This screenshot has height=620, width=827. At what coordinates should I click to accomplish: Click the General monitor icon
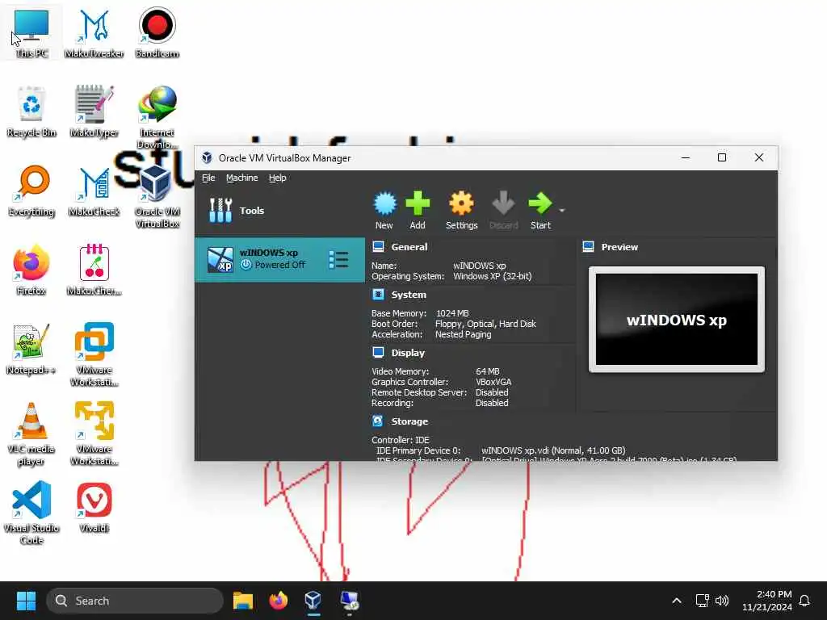click(x=378, y=246)
